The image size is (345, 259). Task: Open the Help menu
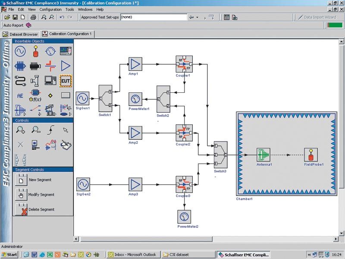coord(100,9)
